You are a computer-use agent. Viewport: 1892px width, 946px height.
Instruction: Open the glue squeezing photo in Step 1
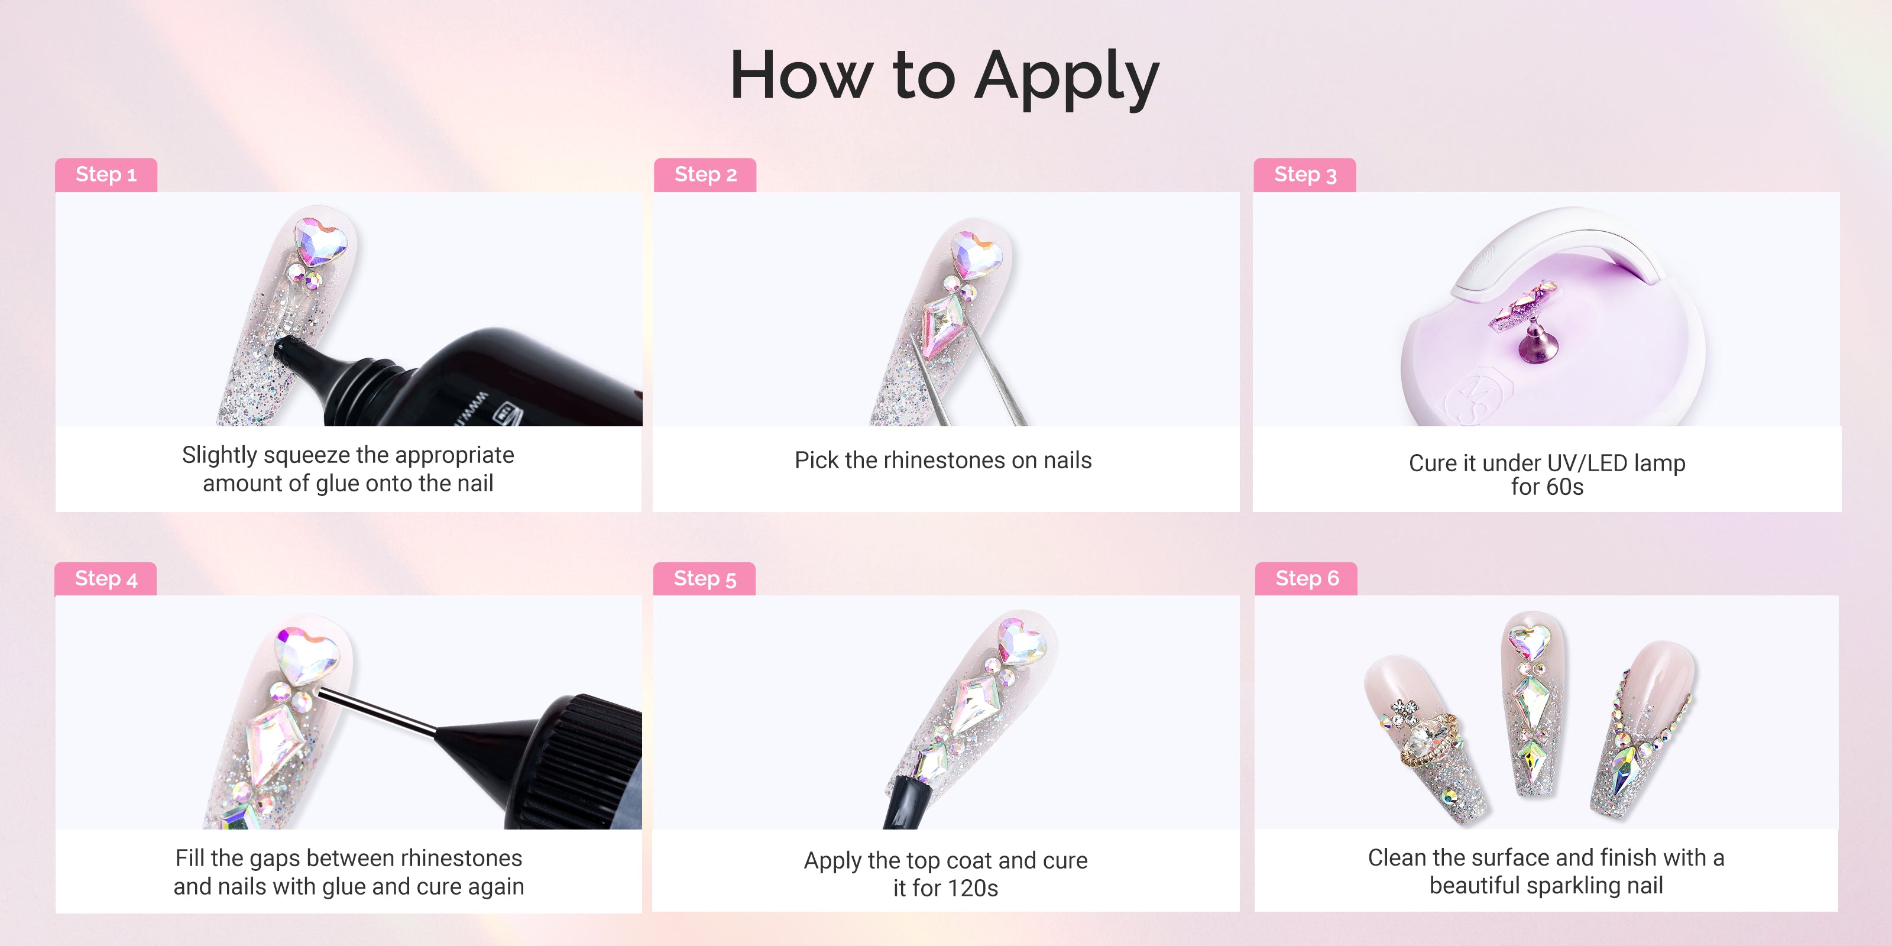[349, 309]
